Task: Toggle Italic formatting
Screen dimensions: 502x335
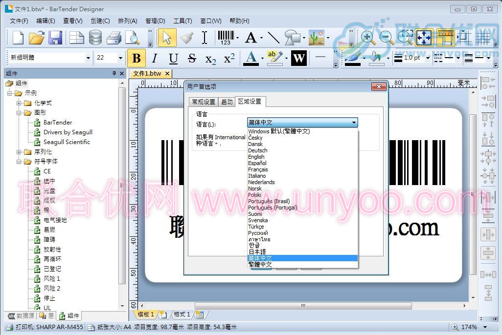Action: [155, 58]
